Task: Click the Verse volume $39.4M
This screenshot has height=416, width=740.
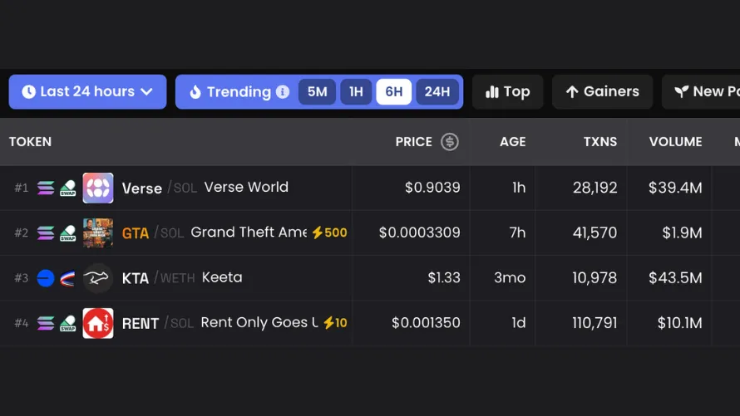Action: point(675,188)
